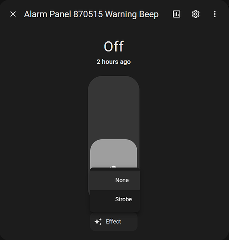
Task: Click the highlighted None row in effect list
Action: pos(115,180)
